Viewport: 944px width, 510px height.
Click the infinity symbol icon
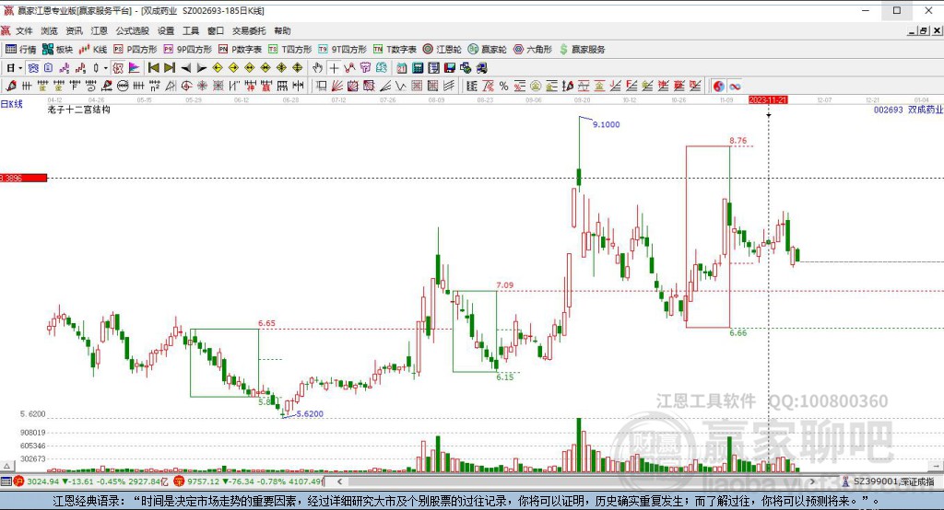click(x=735, y=86)
